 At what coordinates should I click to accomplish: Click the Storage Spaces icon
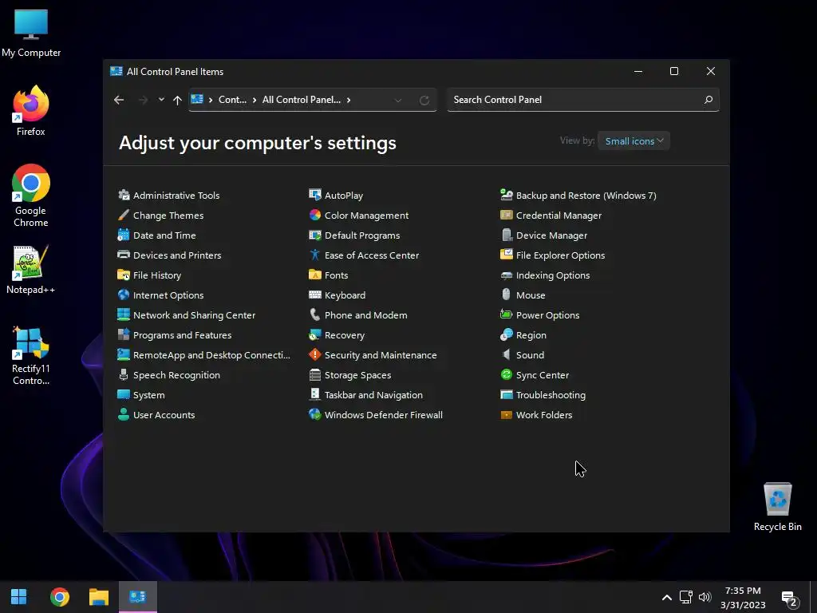pyautogui.click(x=314, y=375)
